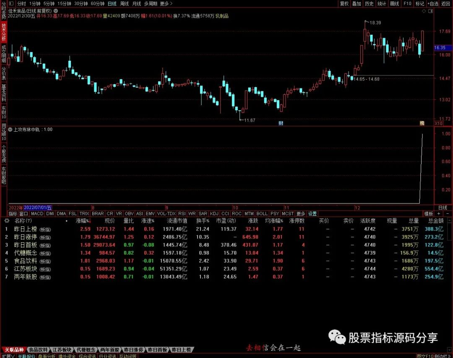Screen dimensions: 453x358
Task: Open F10 company info
Action: [407, 3]
